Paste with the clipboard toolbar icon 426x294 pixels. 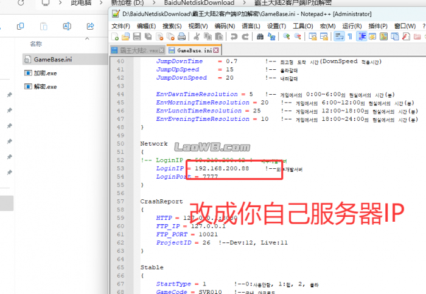click(x=219, y=36)
